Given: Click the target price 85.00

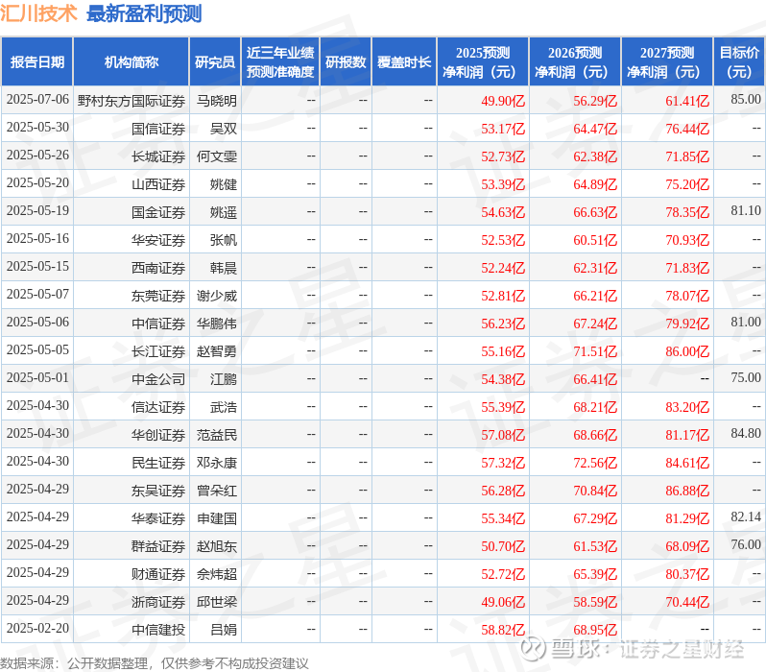Looking at the screenshot, I should coord(746,99).
